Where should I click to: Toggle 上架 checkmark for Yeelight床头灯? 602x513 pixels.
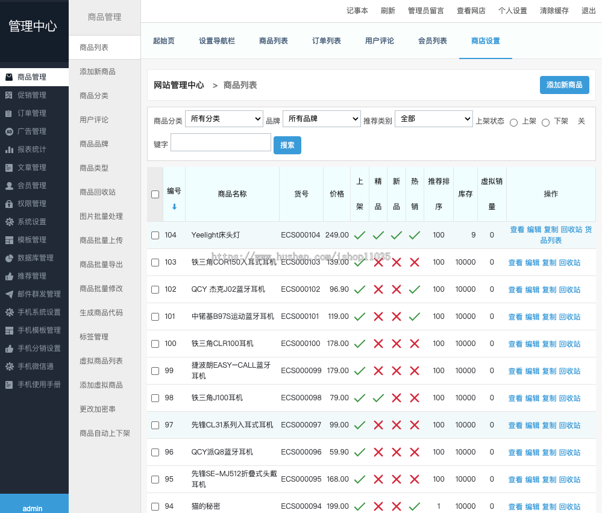[360, 235]
